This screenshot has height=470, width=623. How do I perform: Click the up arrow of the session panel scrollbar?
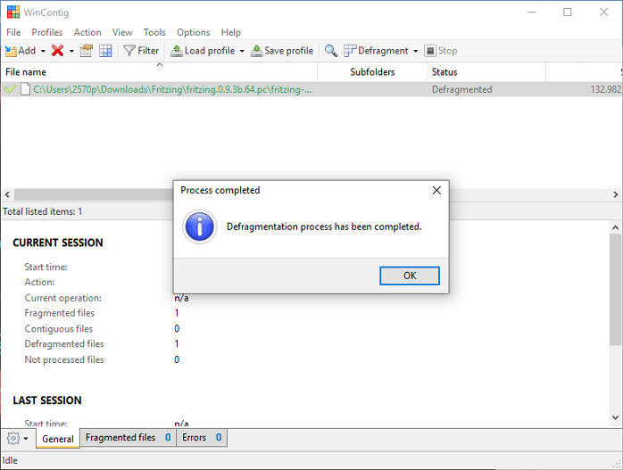click(x=616, y=227)
